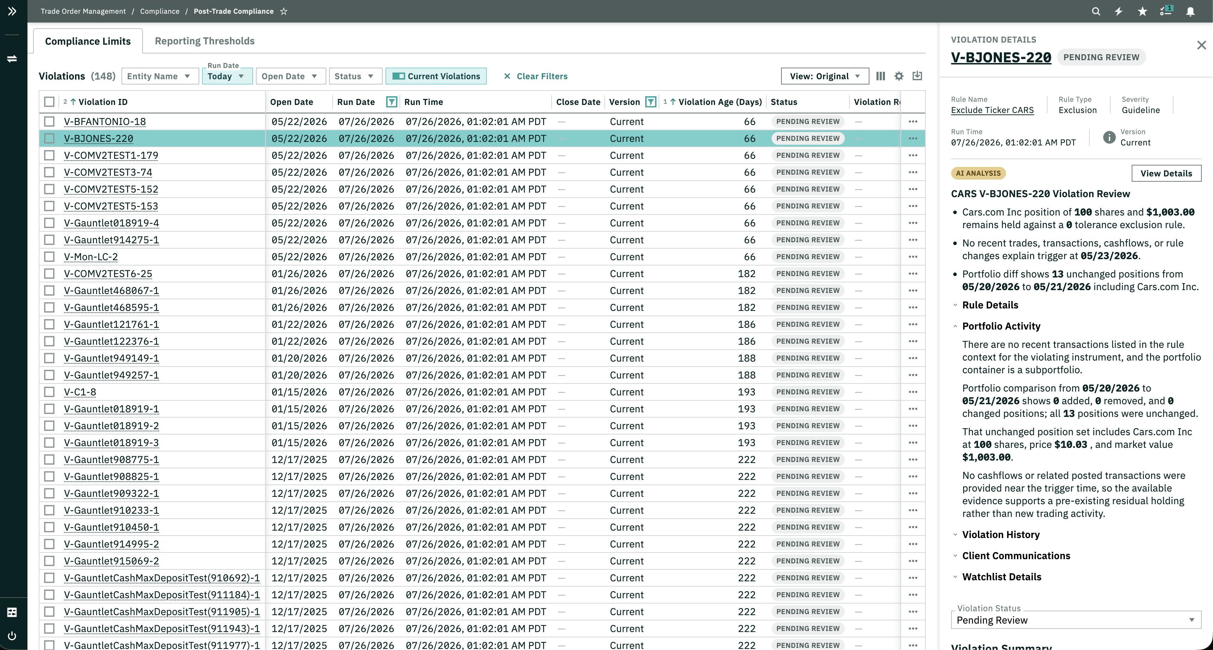The width and height of the screenshot is (1213, 650).
Task: Click the swap arrows sidebar icon
Action: point(12,59)
